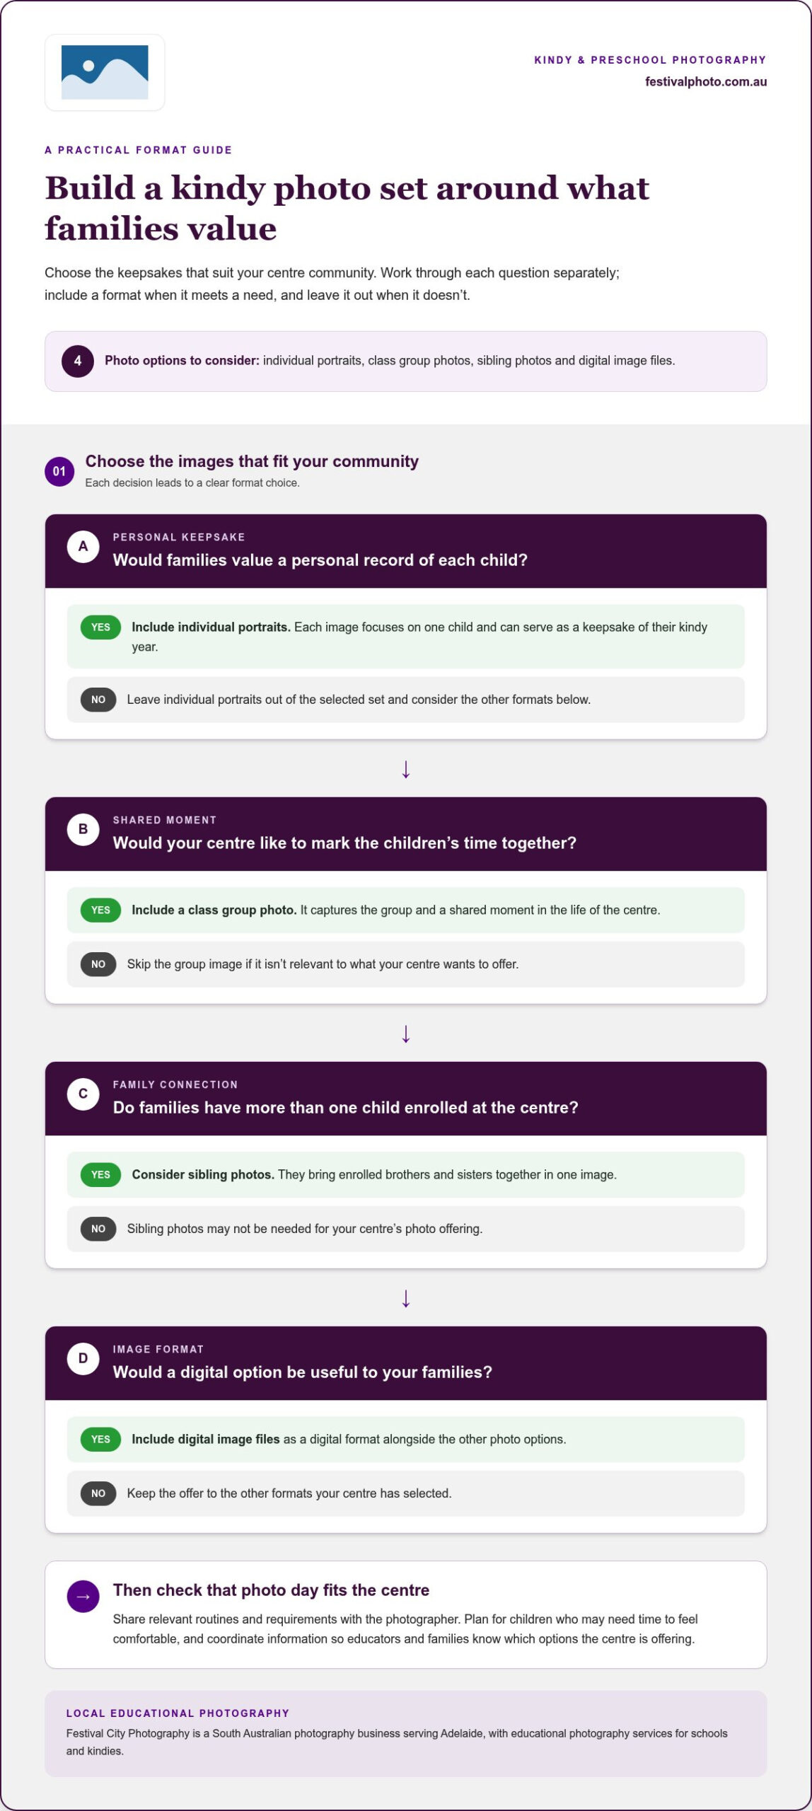The width and height of the screenshot is (812, 1811).
Task: Select NO badge for sibling photos
Action: (x=98, y=1229)
